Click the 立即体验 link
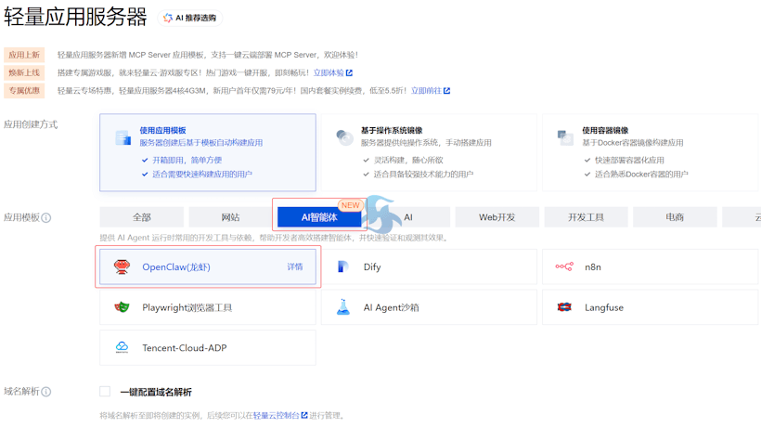This screenshot has width=761, height=428. [329, 72]
